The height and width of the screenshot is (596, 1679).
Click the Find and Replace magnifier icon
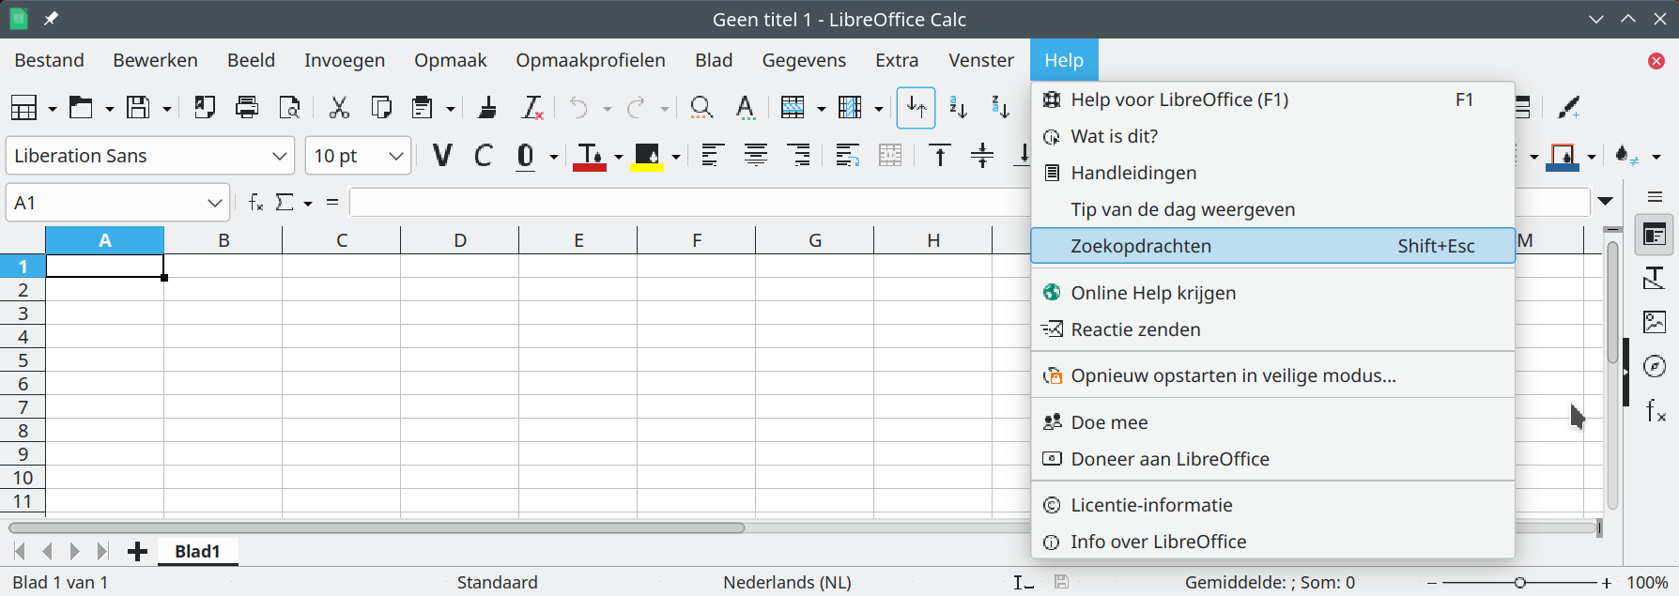[x=701, y=108]
